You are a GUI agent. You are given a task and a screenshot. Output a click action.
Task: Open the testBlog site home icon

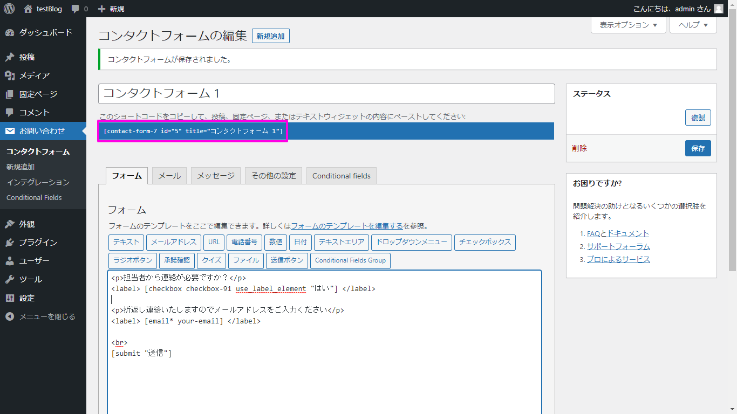pyautogui.click(x=28, y=9)
